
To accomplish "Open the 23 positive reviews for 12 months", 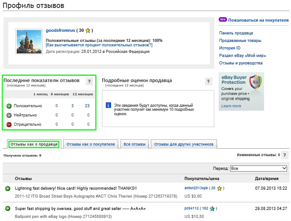I will pyautogui.click(x=87, y=106).
